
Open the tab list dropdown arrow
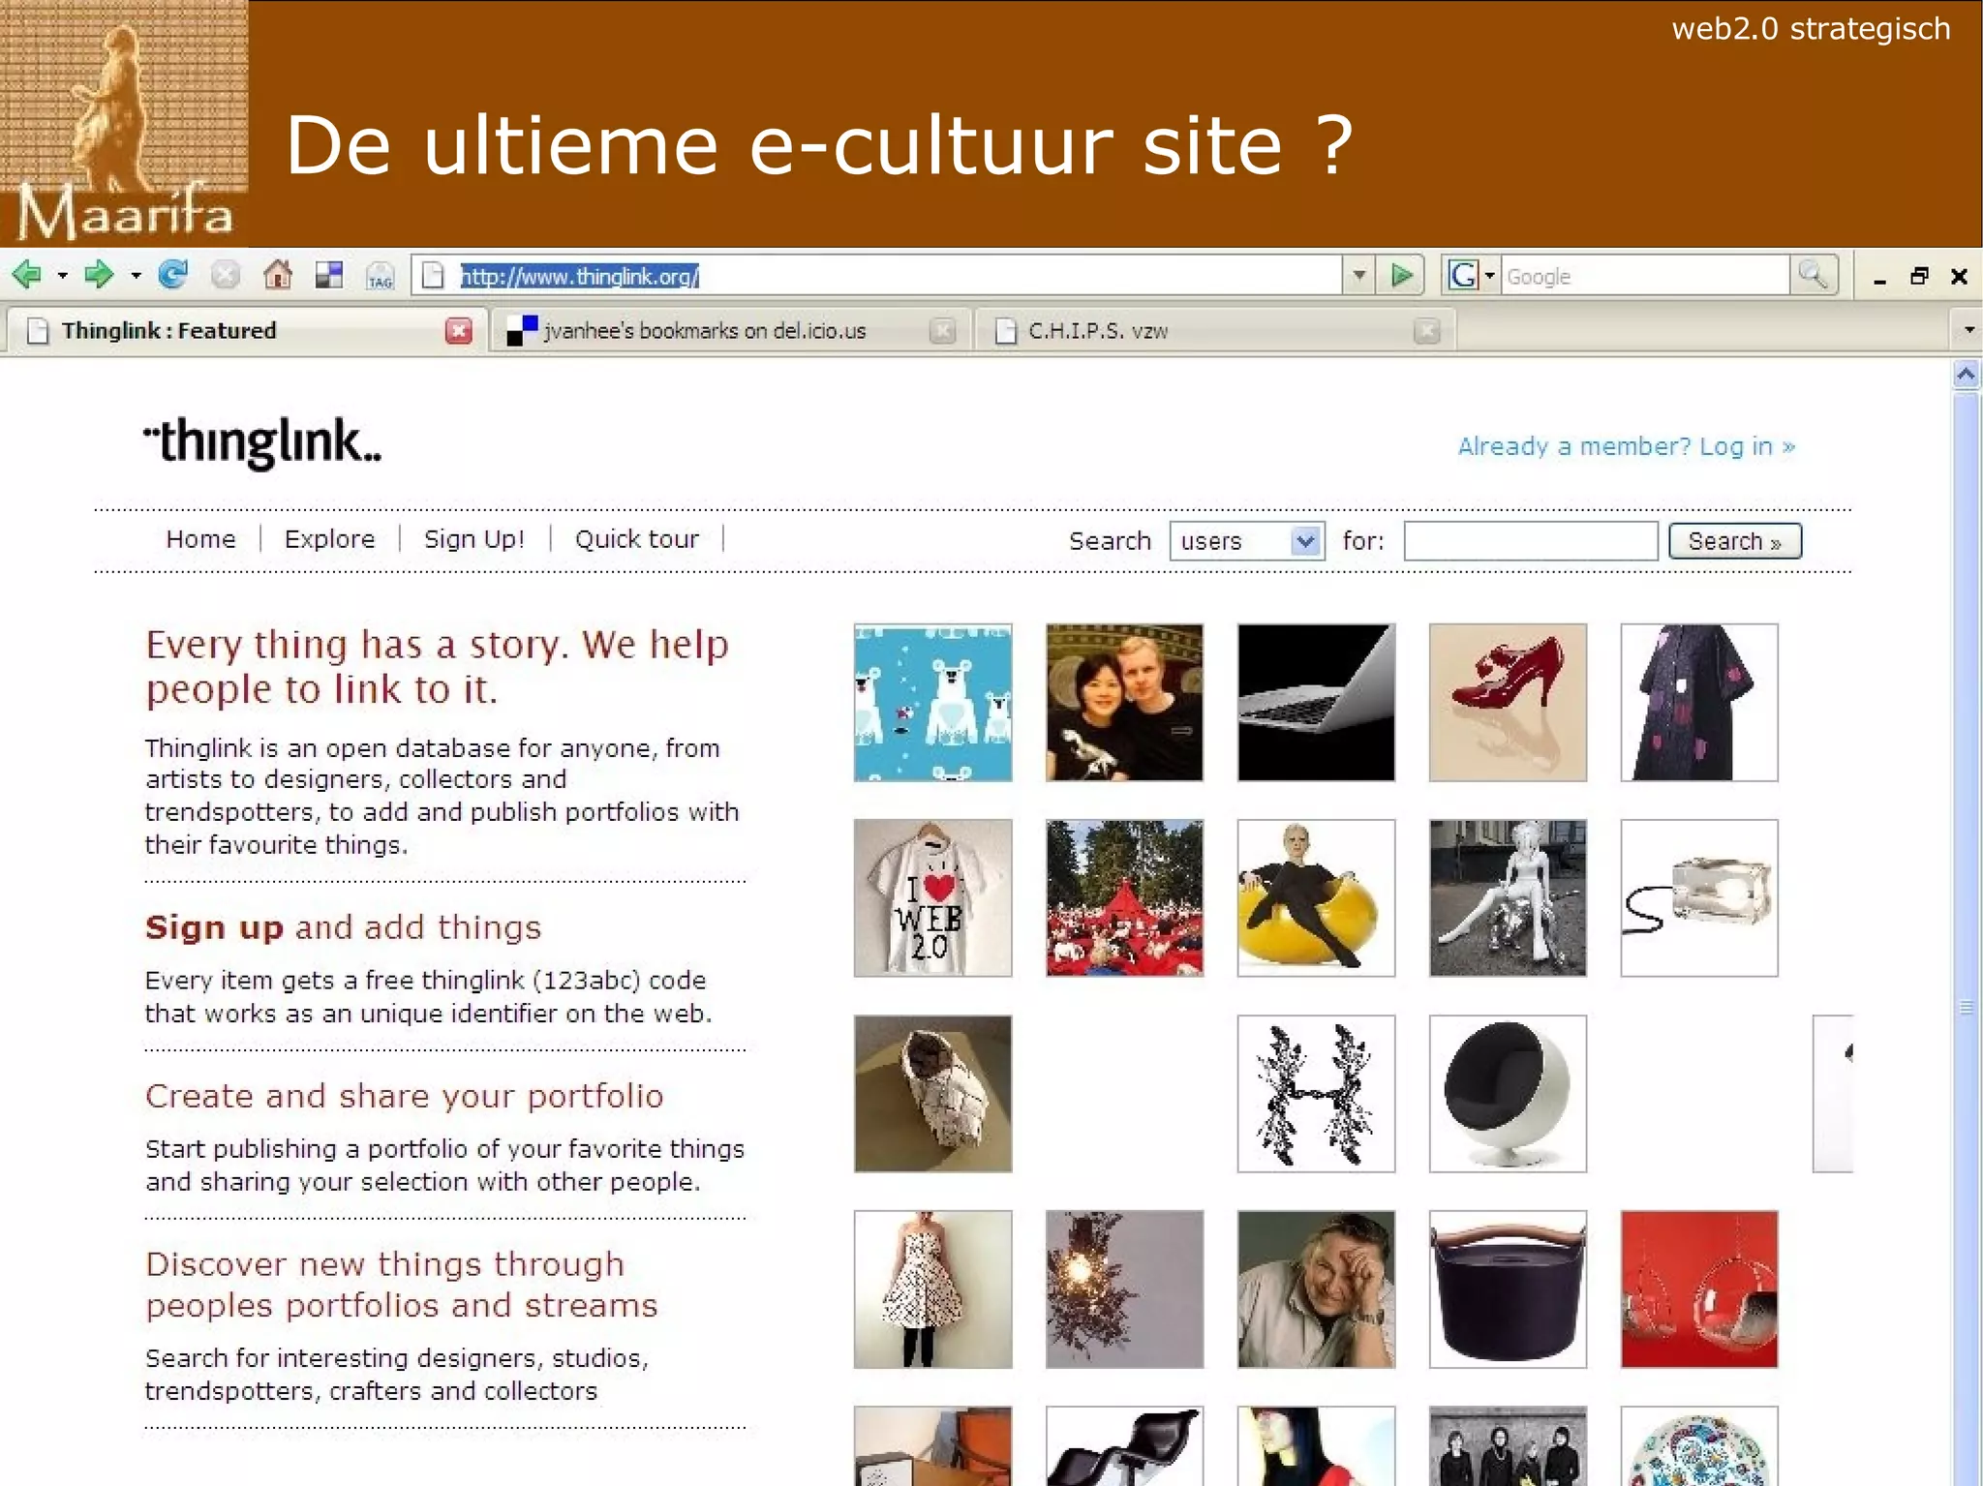(x=1968, y=330)
